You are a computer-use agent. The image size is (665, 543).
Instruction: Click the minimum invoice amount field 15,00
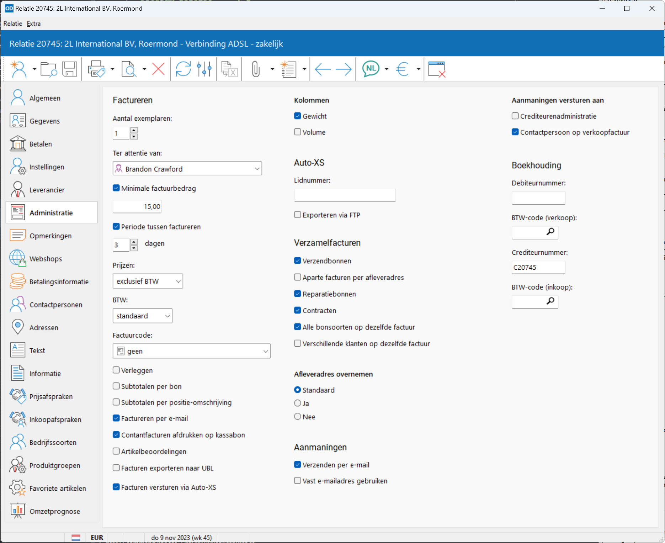point(137,206)
